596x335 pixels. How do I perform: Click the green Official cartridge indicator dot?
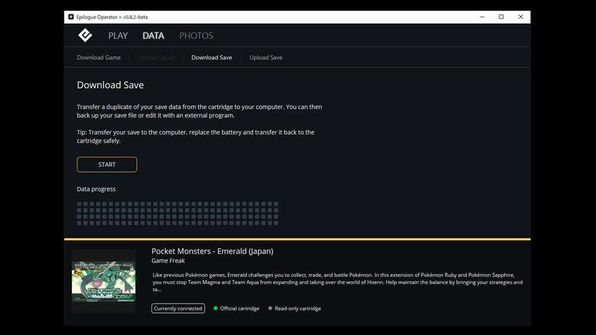[216, 308]
